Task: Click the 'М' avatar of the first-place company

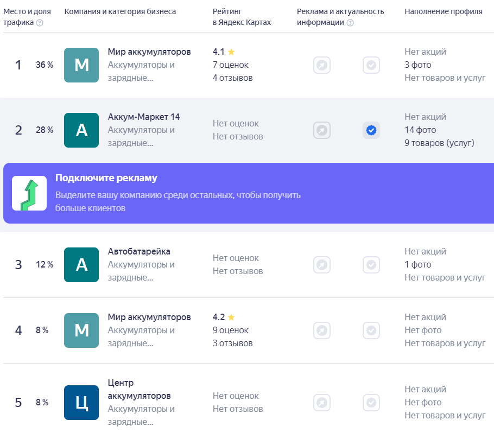Action: click(x=81, y=65)
